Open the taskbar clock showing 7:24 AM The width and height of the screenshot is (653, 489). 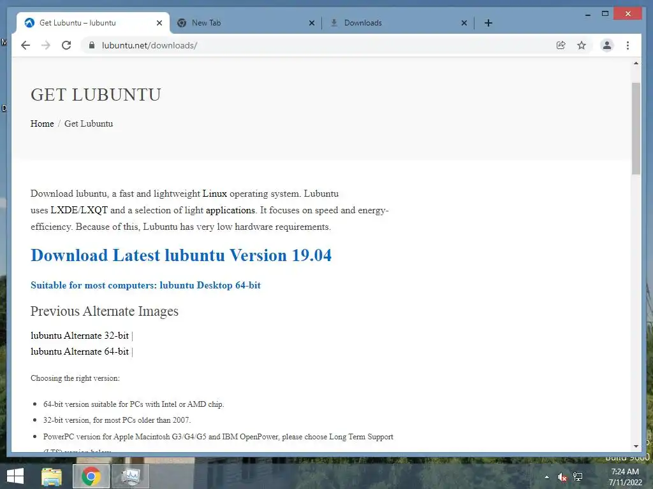pos(625,477)
